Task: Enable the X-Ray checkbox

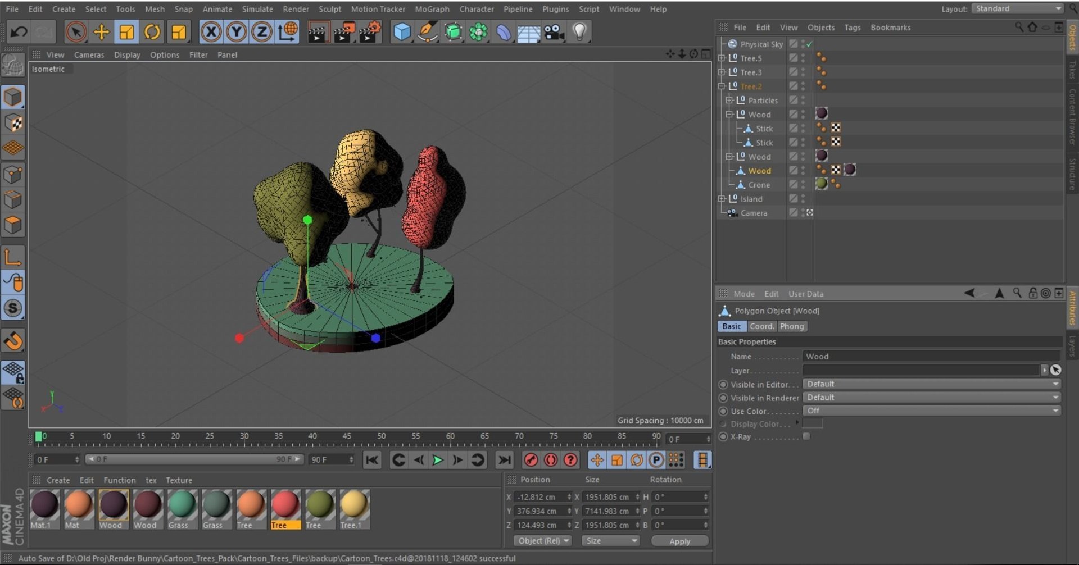Action: tap(806, 436)
